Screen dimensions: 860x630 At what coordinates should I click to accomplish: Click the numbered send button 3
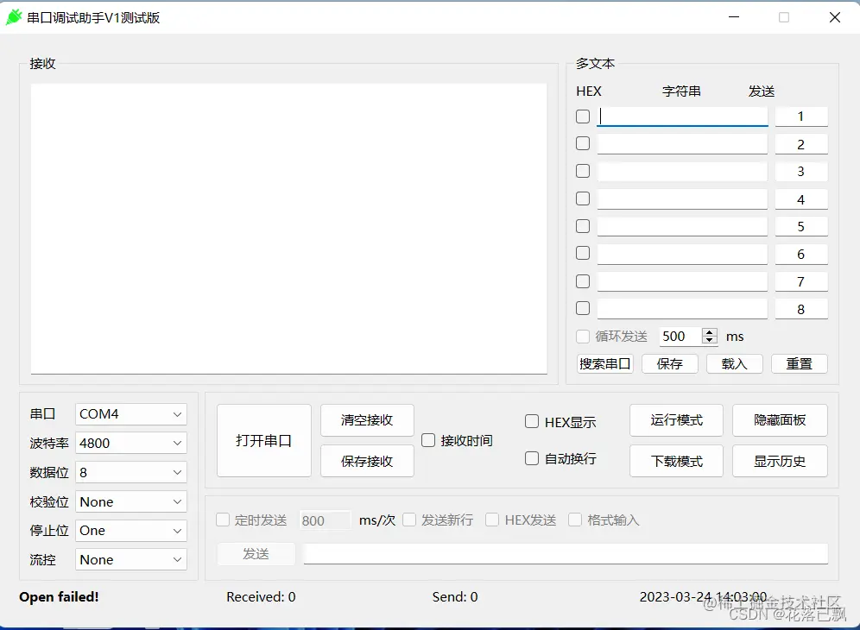point(801,171)
